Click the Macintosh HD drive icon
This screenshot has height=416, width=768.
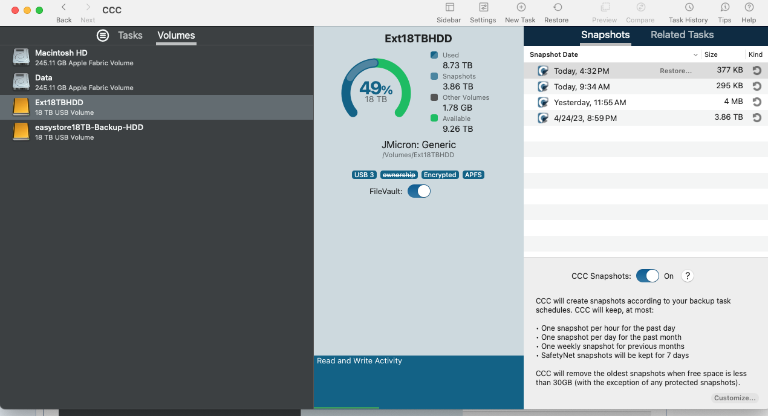(21, 57)
